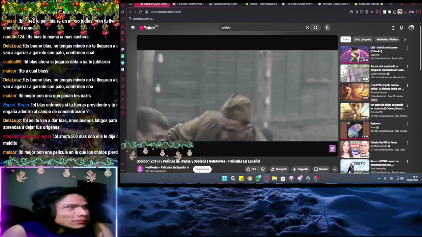This screenshot has height=237, width=422.
Task: Click the purple TV icon on video player
Action: [332, 149]
